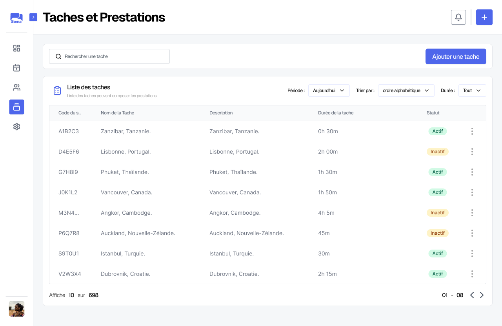502x326 pixels.
Task: Open the calendar icon in sidebar
Action: (x=16, y=68)
